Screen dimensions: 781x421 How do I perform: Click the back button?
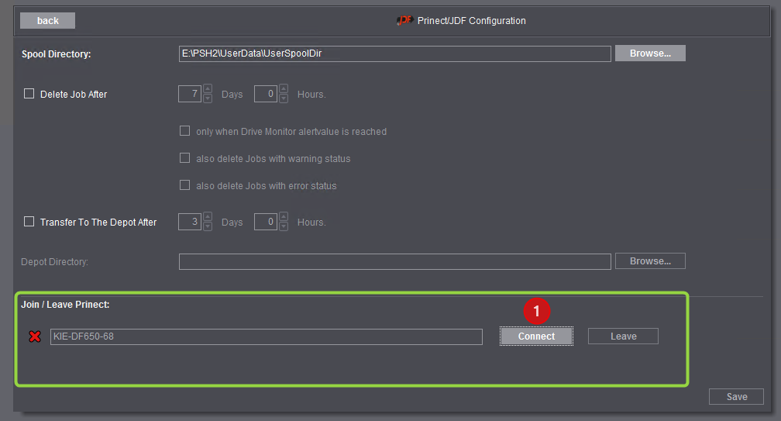click(x=47, y=21)
